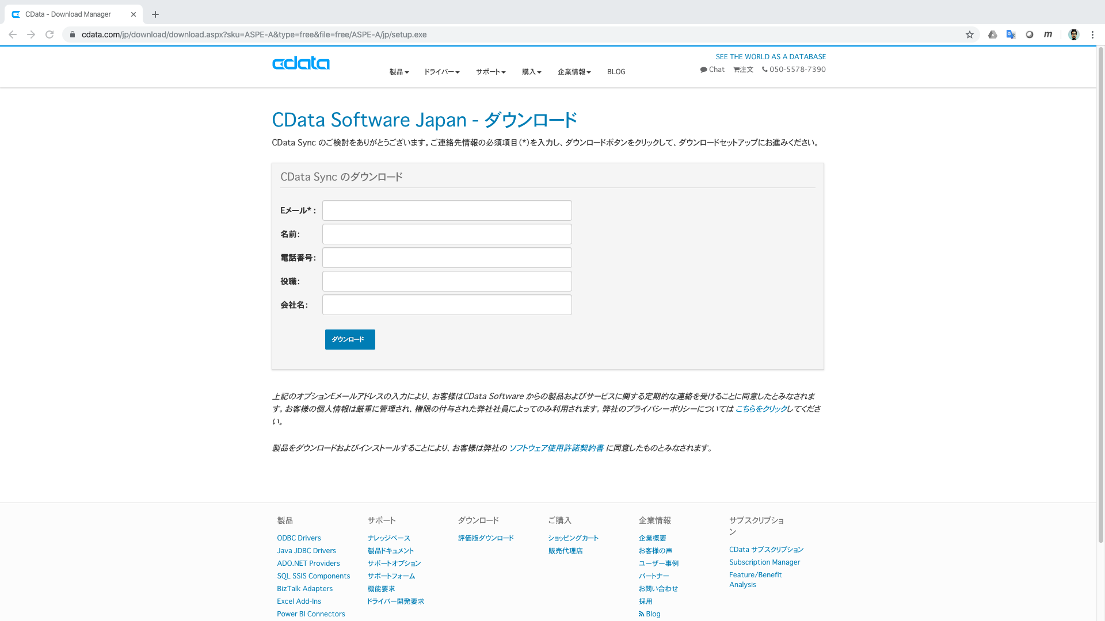Click inside the Eメール input field
1105x621 pixels.
point(447,210)
